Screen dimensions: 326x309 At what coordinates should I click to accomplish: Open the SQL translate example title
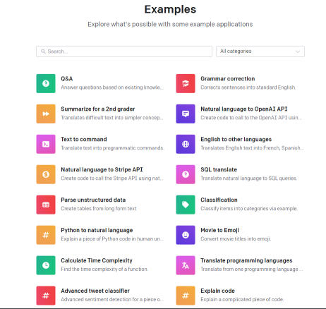[x=219, y=169]
